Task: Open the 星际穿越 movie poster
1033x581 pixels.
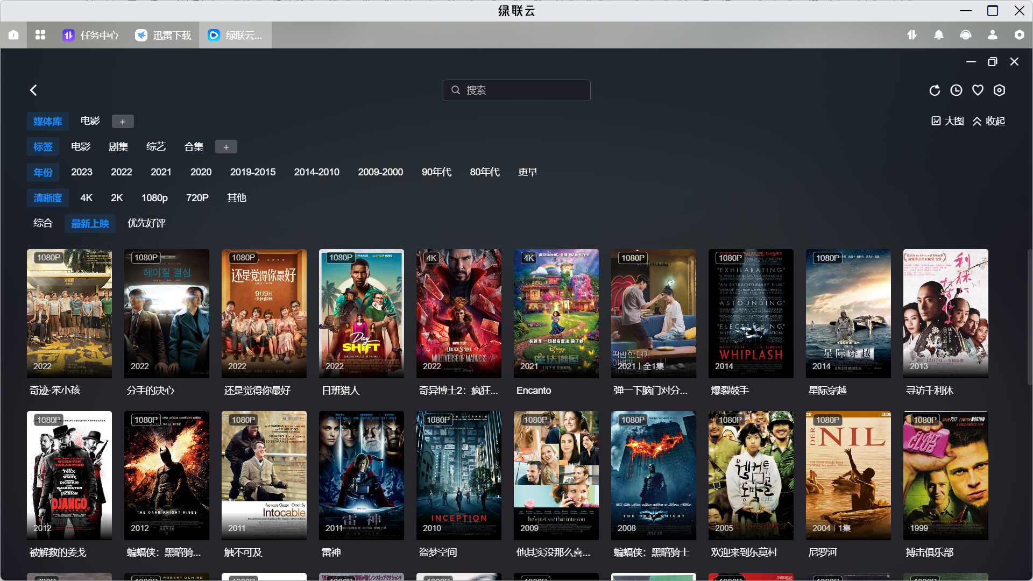Action: click(848, 314)
